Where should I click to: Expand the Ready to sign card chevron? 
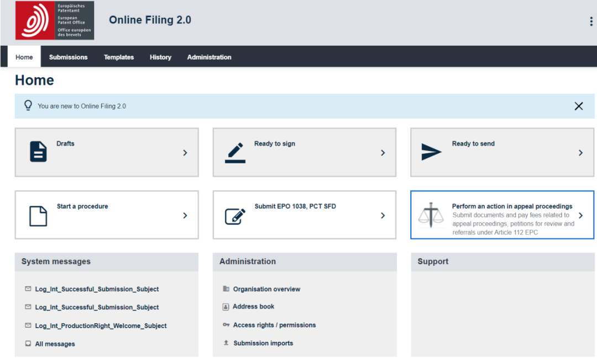click(x=383, y=153)
